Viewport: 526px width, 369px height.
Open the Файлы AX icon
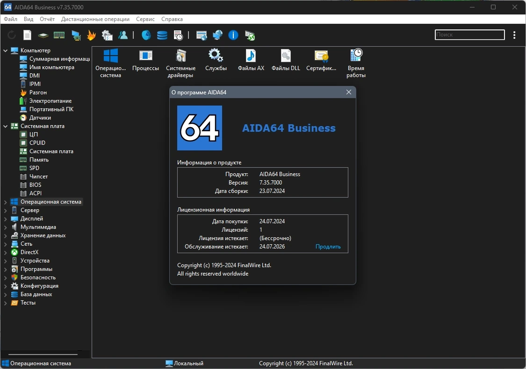[x=251, y=60]
